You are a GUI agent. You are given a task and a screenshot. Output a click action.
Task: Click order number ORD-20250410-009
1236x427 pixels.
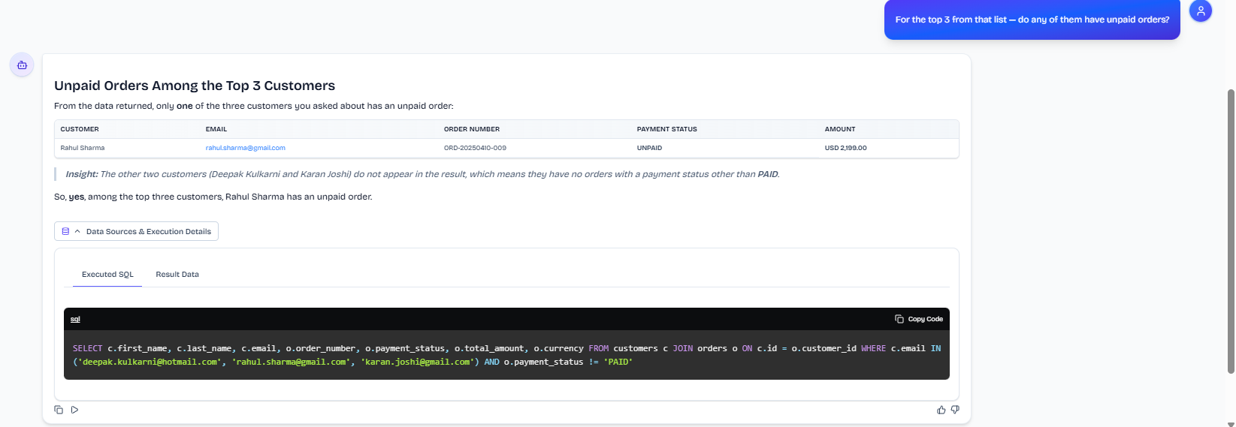[x=475, y=148]
